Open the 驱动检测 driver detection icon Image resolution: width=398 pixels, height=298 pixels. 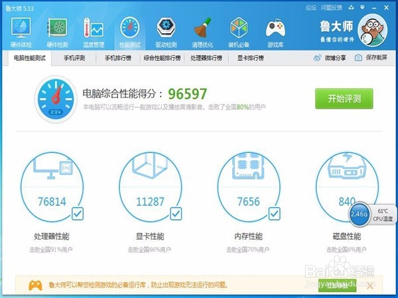click(x=166, y=32)
